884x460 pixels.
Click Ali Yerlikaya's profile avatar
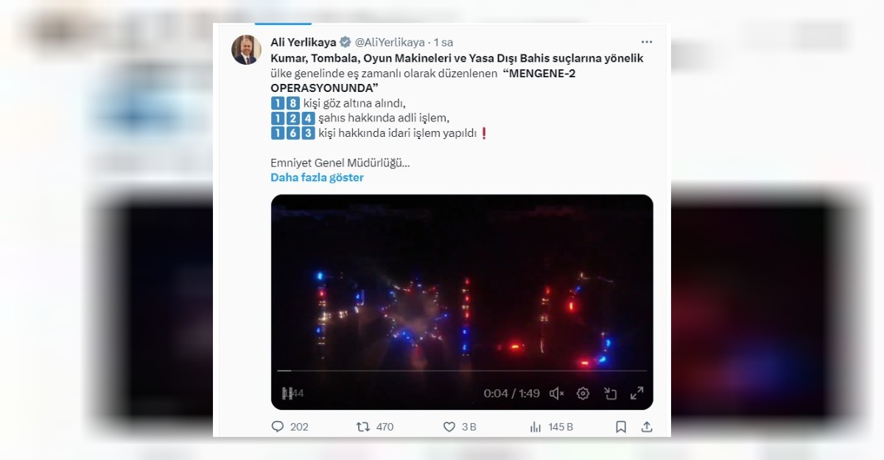tap(246, 50)
